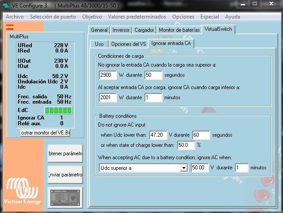Open the Opciones menu
The image size is (283, 213).
point(183,17)
